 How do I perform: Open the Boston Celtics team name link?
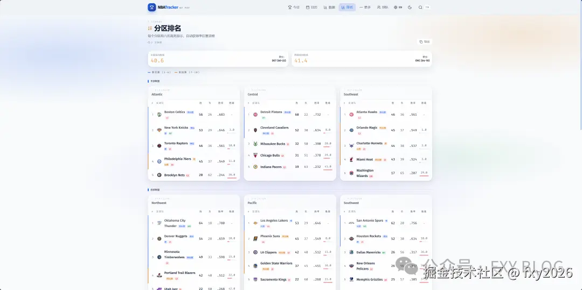coord(175,112)
